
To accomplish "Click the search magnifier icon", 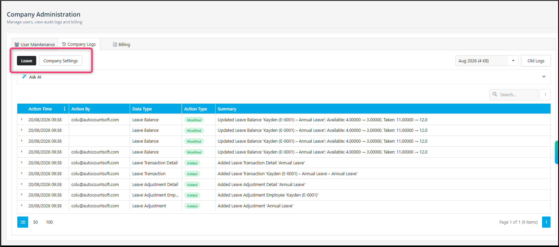I will point(495,95).
